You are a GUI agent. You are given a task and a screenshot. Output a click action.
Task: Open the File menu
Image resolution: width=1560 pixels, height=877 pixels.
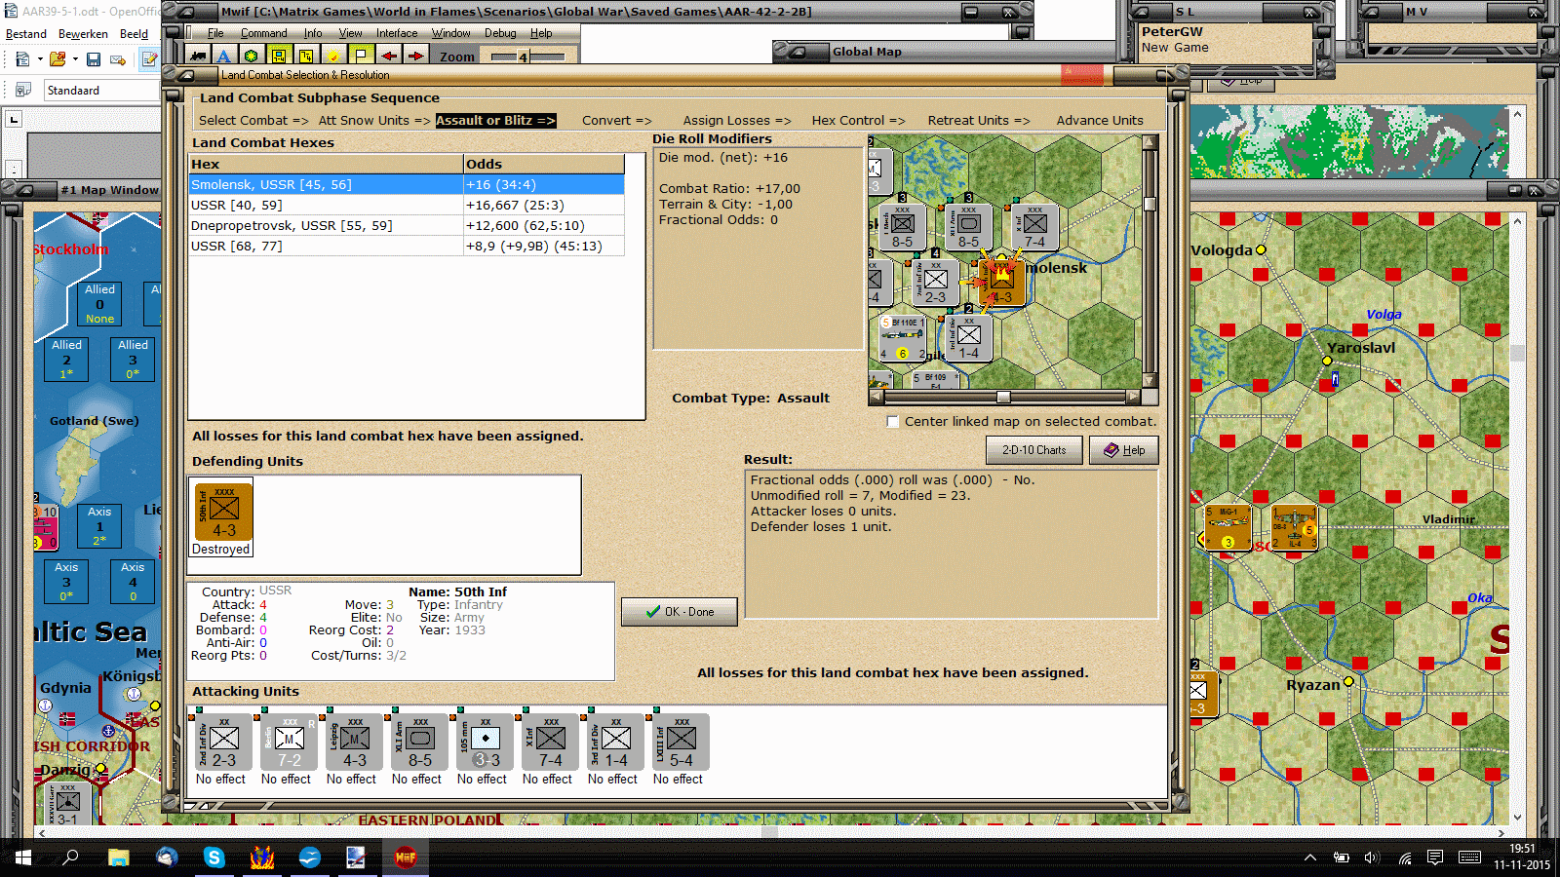[x=215, y=33]
